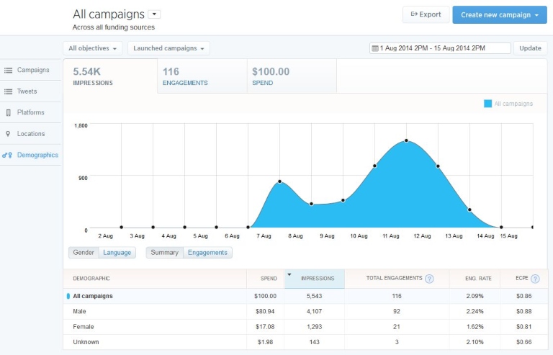Click the Locations pin icon in sidebar
This screenshot has height=355, width=553.
tap(9, 134)
